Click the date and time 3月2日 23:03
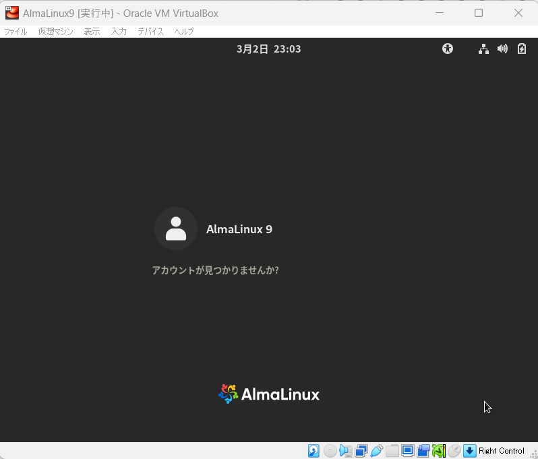This screenshot has height=459, width=538. [x=268, y=49]
